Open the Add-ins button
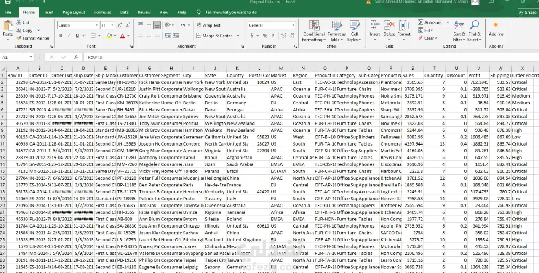Viewport: 539px width, 273px height. click(x=496, y=29)
